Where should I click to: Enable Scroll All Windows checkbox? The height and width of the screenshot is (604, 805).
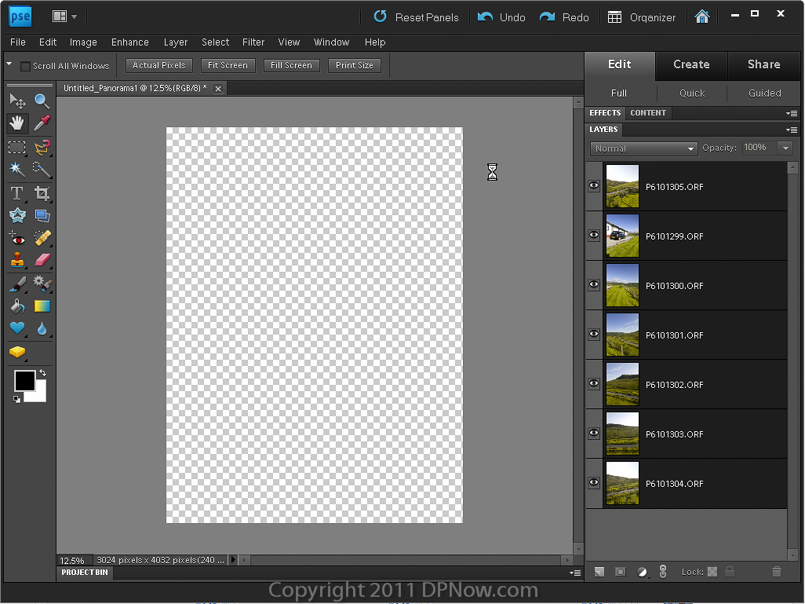25,66
